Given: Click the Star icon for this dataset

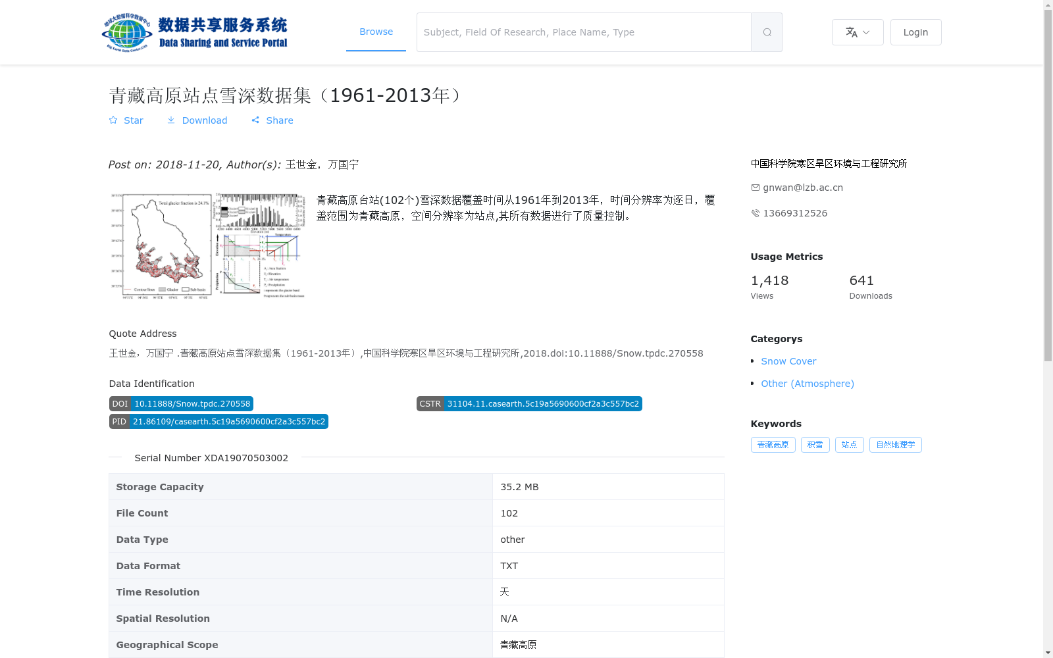Looking at the screenshot, I should click(x=113, y=120).
